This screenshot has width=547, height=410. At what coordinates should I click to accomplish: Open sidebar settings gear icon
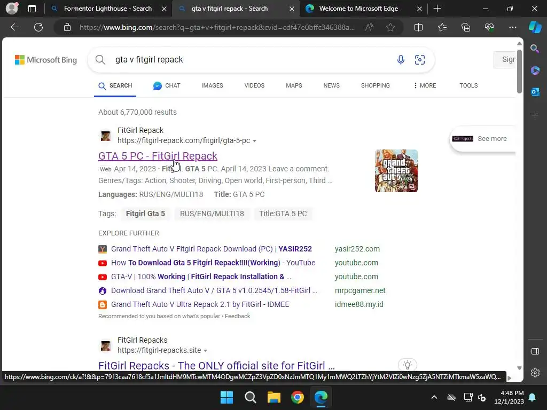pyautogui.click(x=535, y=373)
